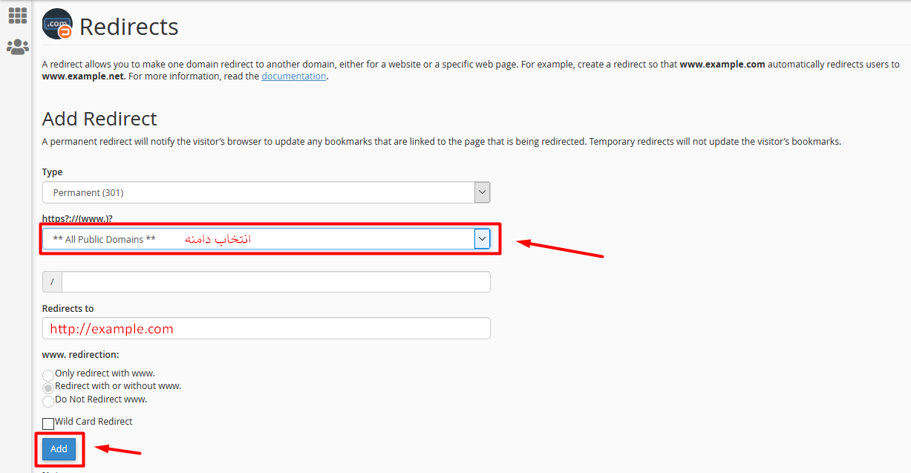Click the Redirects .com page icon
Image resolution: width=911 pixels, height=473 pixels.
[58, 25]
